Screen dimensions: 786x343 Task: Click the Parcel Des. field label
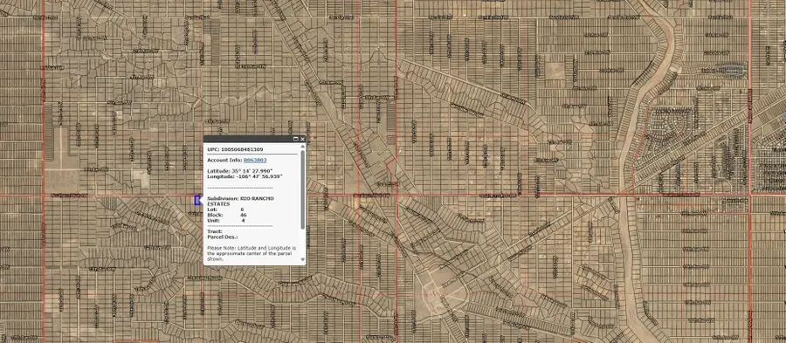[223, 237]
